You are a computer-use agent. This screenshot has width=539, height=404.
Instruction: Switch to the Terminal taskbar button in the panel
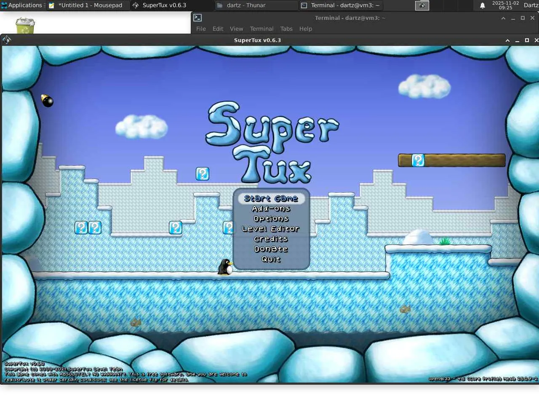[x=341, y=5]
